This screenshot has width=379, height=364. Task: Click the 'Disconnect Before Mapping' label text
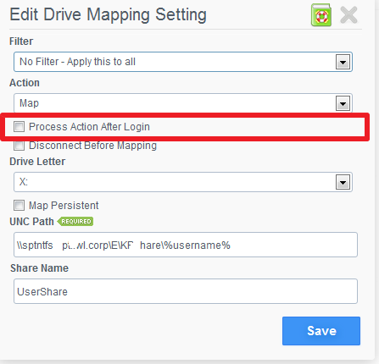click(x=92, y=146)
